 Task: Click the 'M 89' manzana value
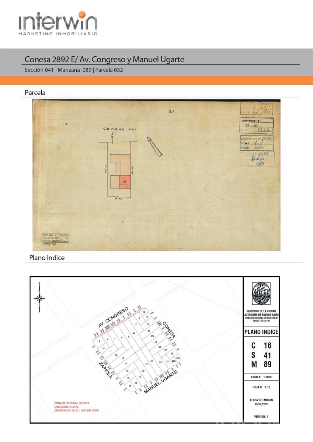pos(261,365)
